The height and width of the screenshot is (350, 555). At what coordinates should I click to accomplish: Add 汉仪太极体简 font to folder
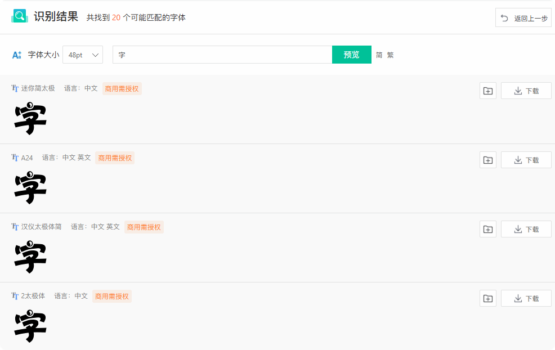[488, 230]
